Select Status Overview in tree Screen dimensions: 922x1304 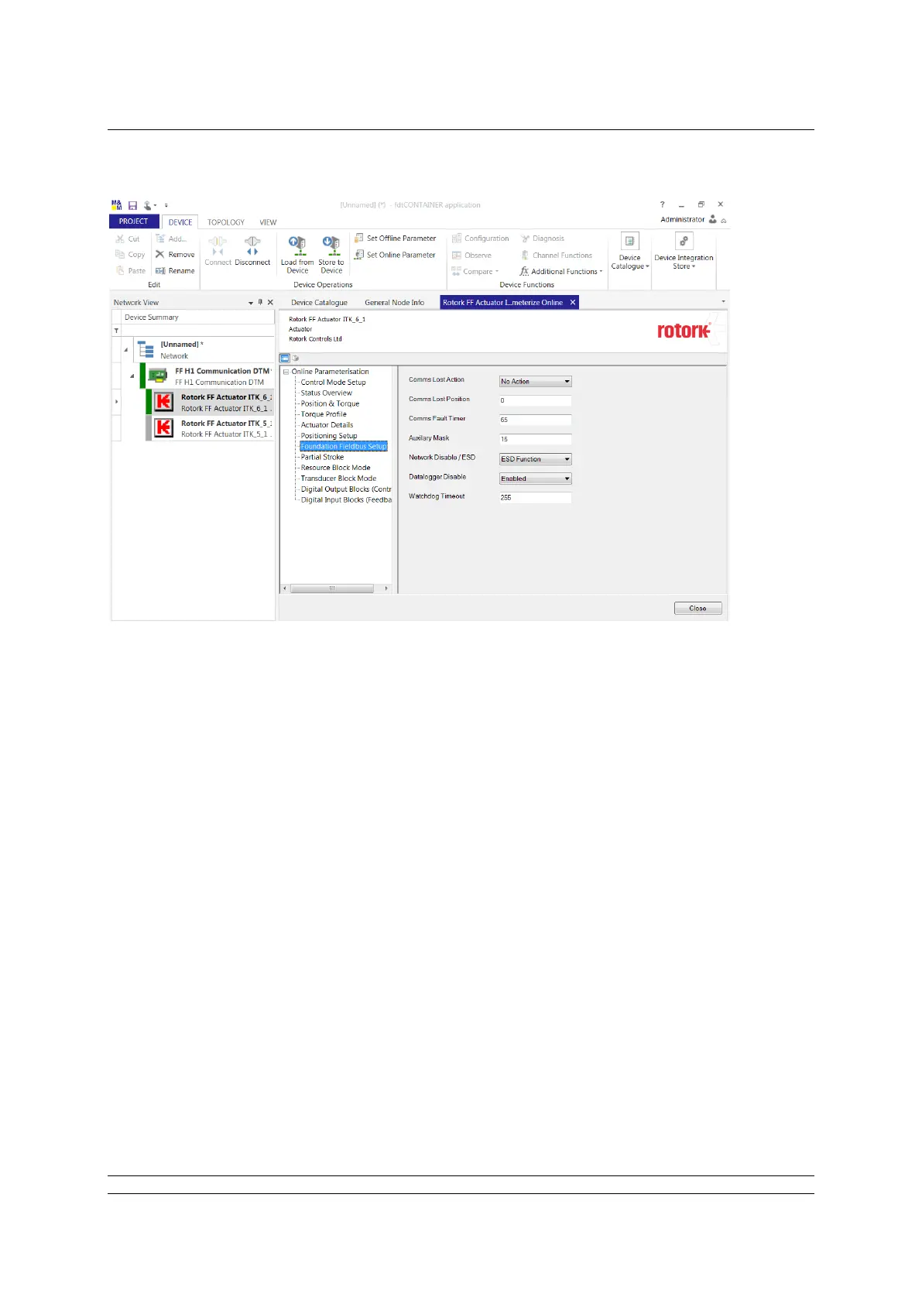(x=326, y=393)
